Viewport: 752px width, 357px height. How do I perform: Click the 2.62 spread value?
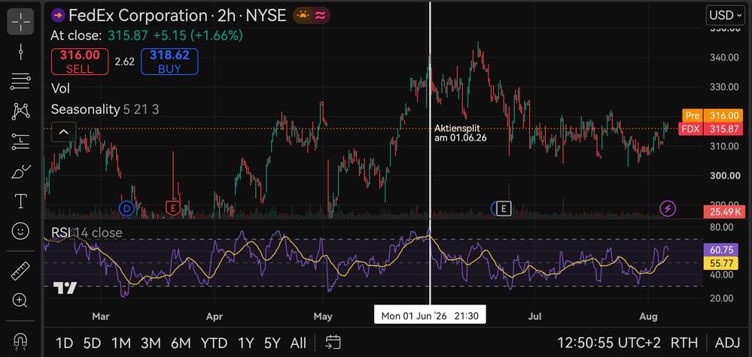(x=125, y=62)
